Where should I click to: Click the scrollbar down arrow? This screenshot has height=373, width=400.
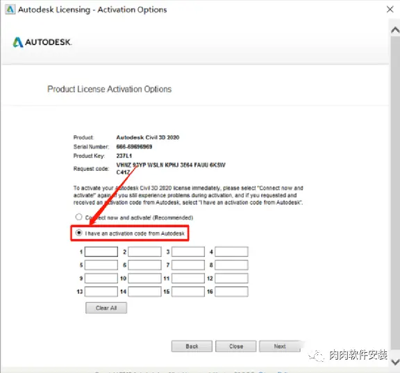coord(395,362)
